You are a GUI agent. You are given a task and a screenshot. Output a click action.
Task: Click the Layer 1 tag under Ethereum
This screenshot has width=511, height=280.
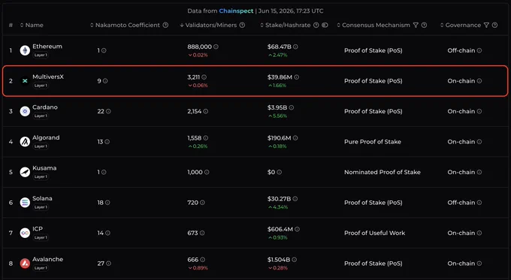click(x=41, y=55)
